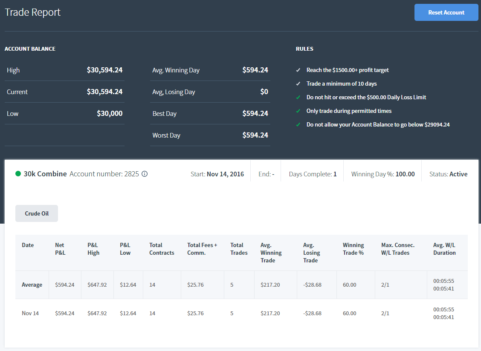The image size is (481, 351).
Task: Click checkmark next to minimum 10 days rule
Action: pos(298,83)
